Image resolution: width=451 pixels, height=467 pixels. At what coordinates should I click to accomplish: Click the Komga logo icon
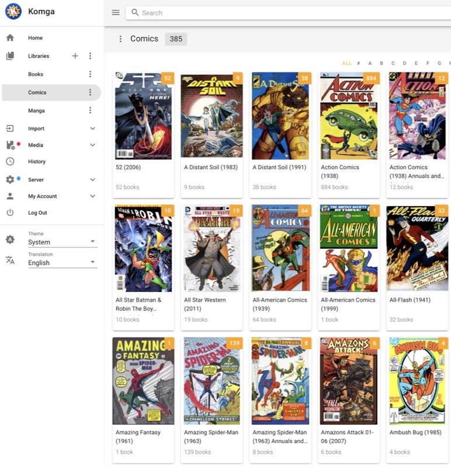click(13, 11)
